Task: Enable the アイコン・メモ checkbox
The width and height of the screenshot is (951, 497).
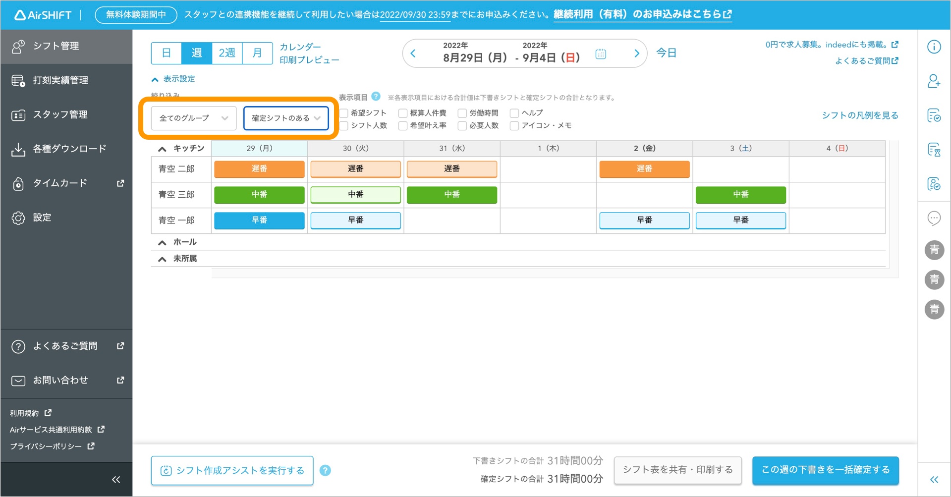Action: (513, 125)
